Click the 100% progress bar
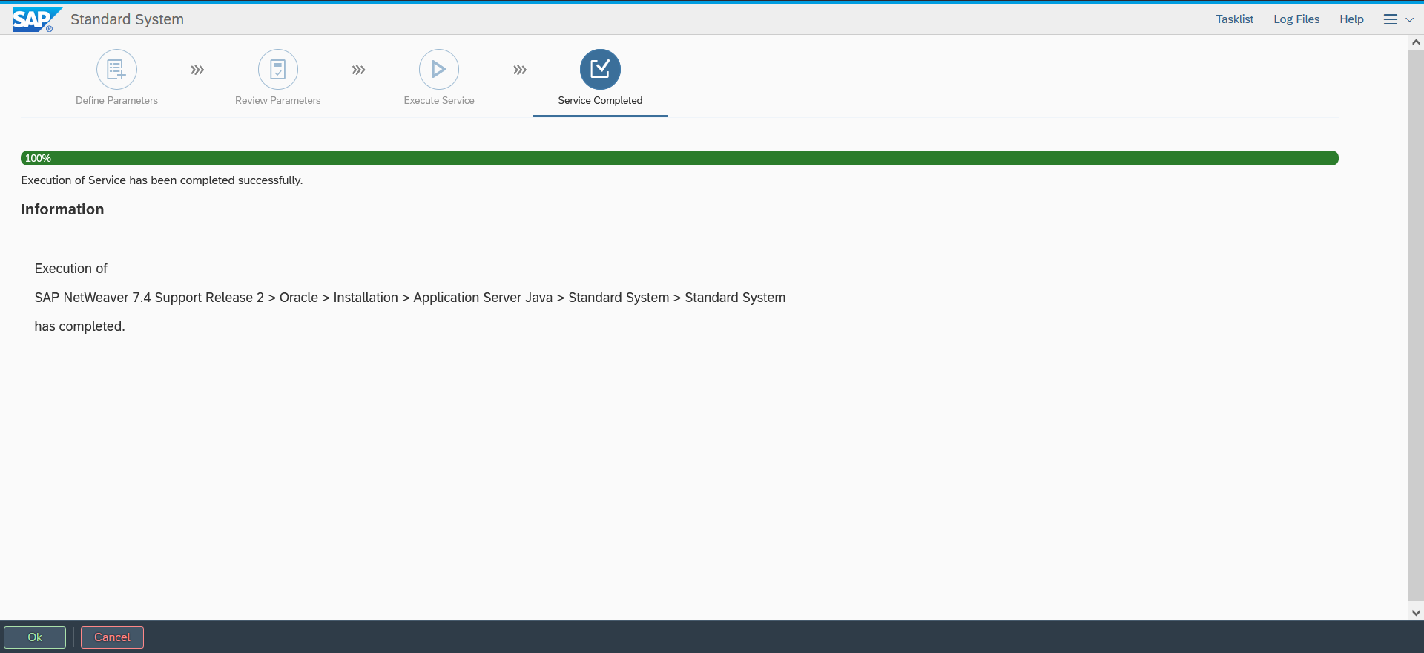This screenshot has height=653, width=1424. tap(679, 158)
